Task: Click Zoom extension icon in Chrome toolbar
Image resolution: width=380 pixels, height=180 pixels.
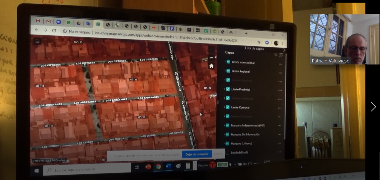Action: point(267,42)
